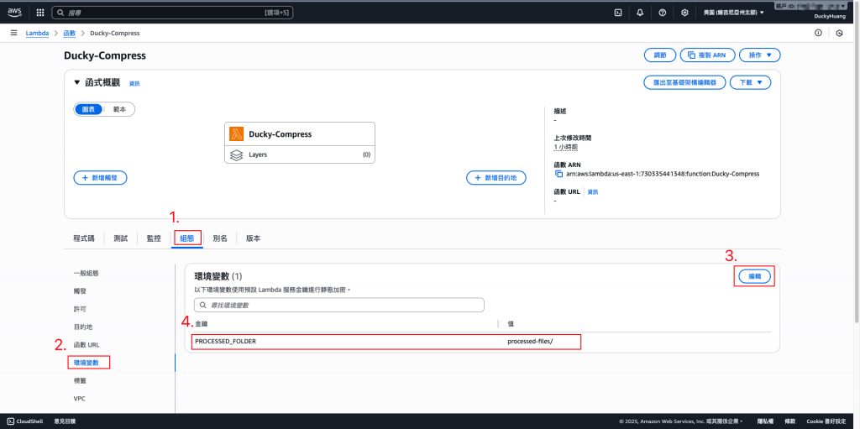The height and width of the screenshot is (429, 860).
Task: Select 環境變數 in side menu
Action: pyautogui.click(x=88, y=362)
